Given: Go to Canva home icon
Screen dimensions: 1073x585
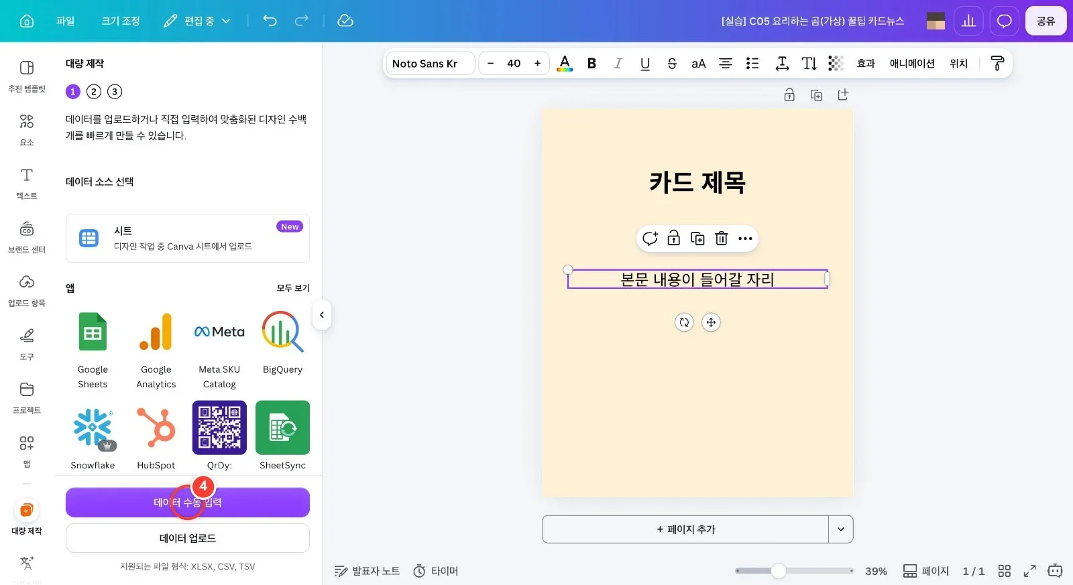Looking at the screenshot, I should point(27,21).
